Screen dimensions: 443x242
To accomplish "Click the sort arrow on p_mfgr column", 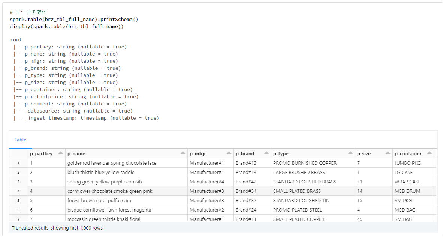I will (x=229, y=153).
